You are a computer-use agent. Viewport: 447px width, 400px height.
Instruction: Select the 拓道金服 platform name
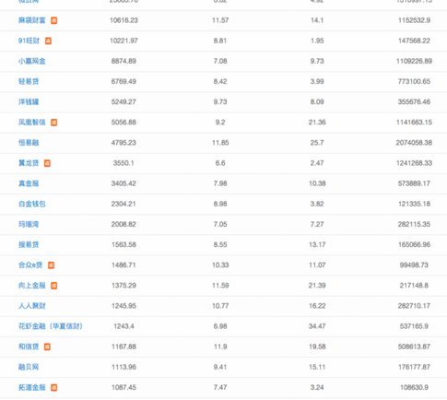click(x=32, y=387)
